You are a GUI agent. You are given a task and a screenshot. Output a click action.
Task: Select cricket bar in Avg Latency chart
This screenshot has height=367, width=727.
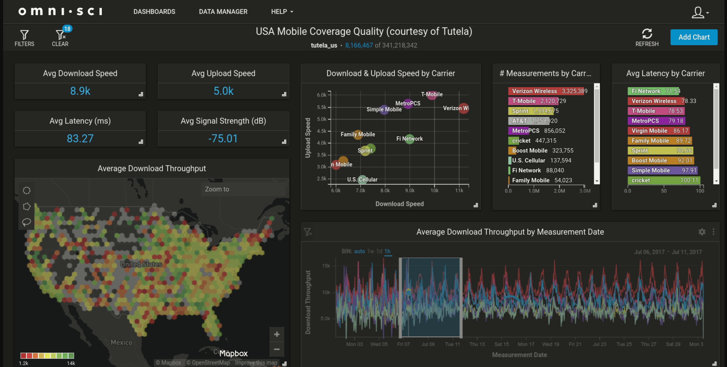(x=664, y=180)
